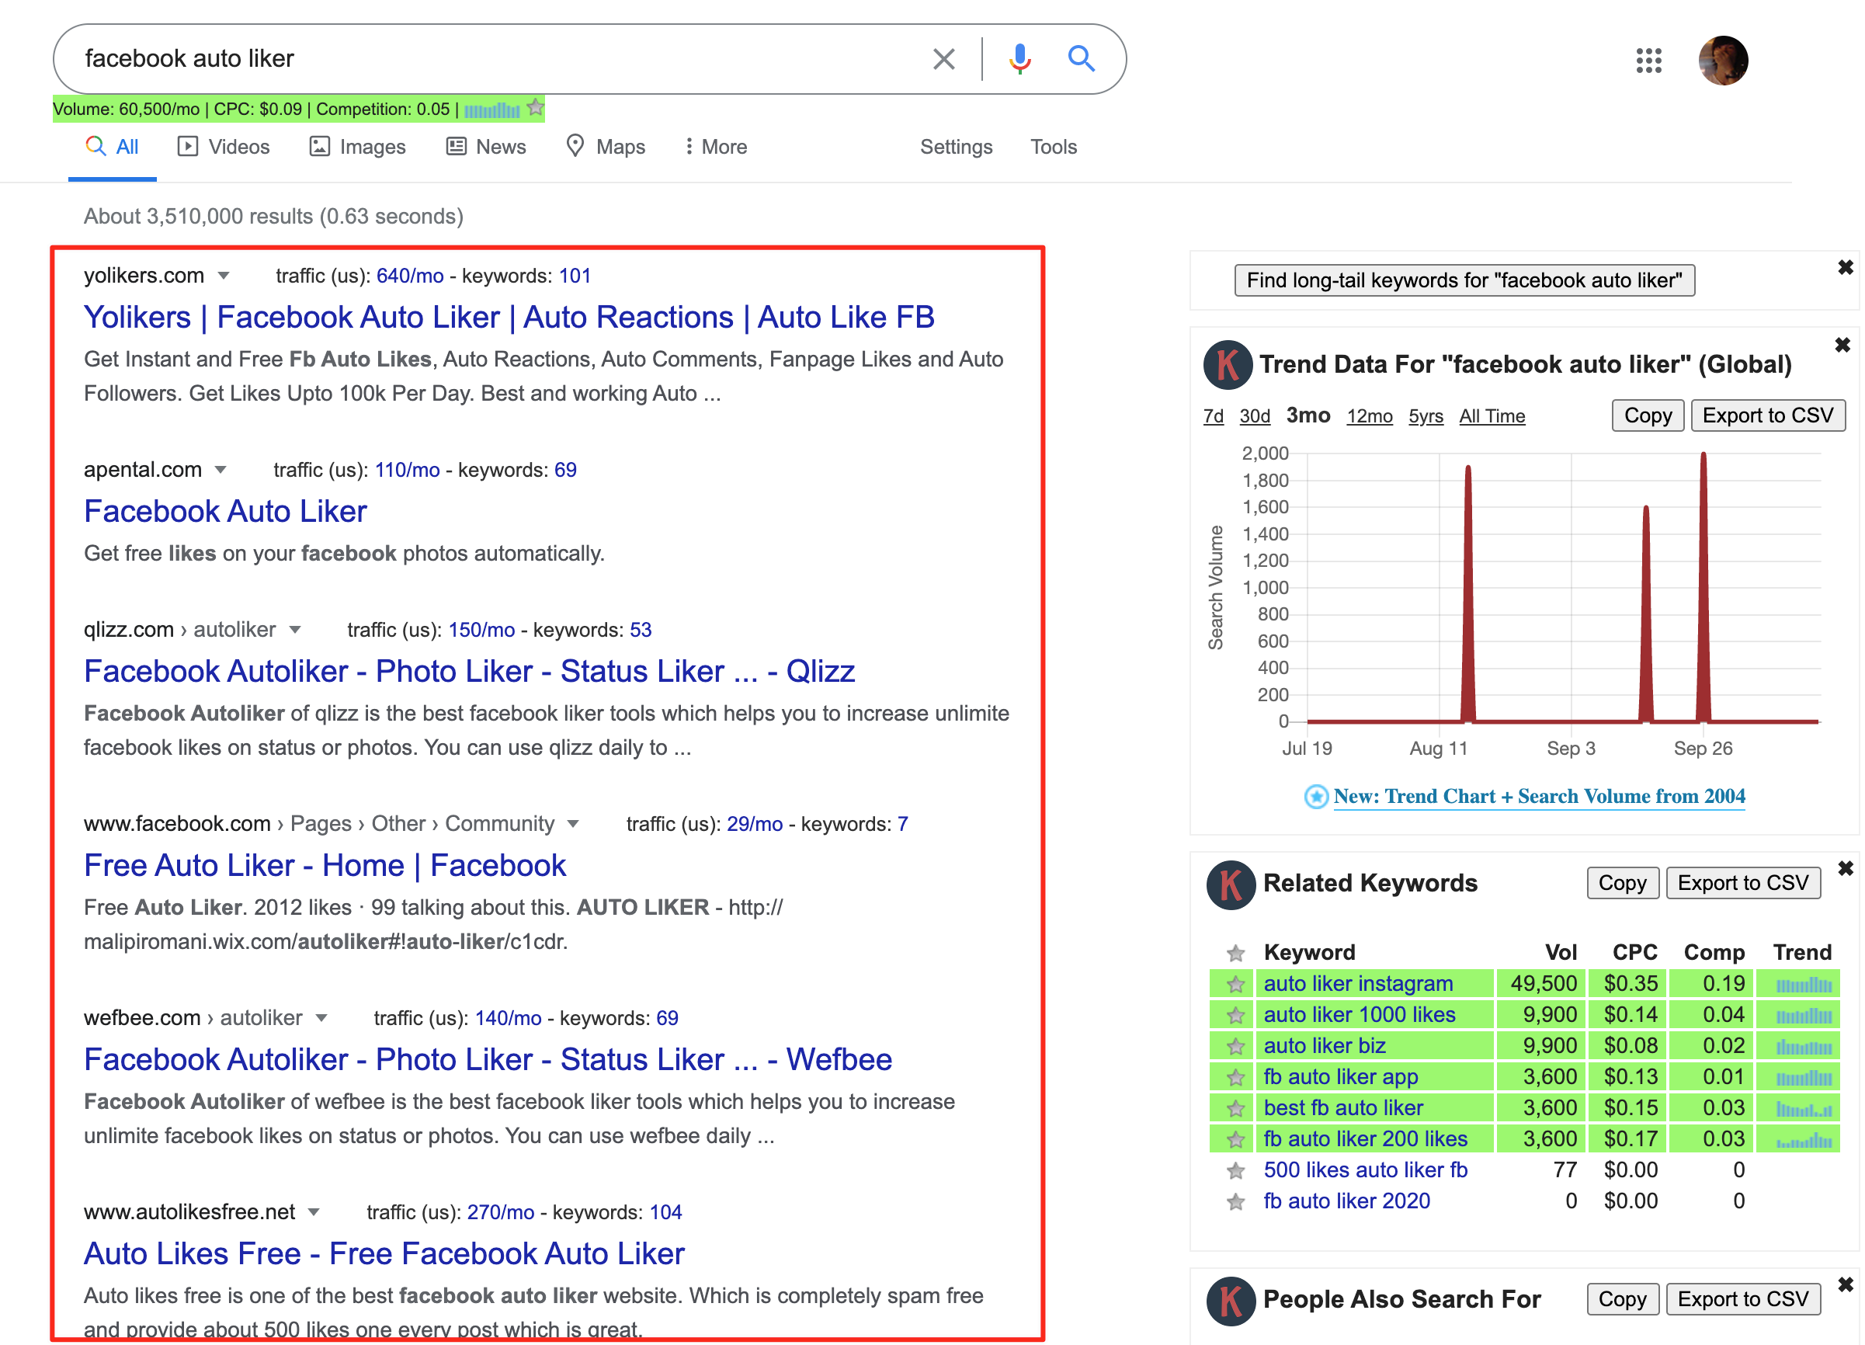Viewport: 1865px width, 1345px height.
Task: Open the Free Auto Liker - Home | Facebook result
Action: pos(325,865)
